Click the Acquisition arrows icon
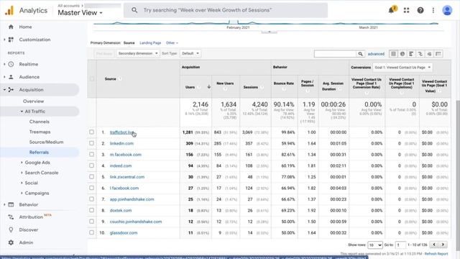 coord(11,89)
